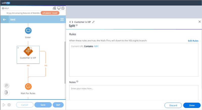Click the S&P button
The height and width of the screenshot is (110, 202).
coord(58,105)
